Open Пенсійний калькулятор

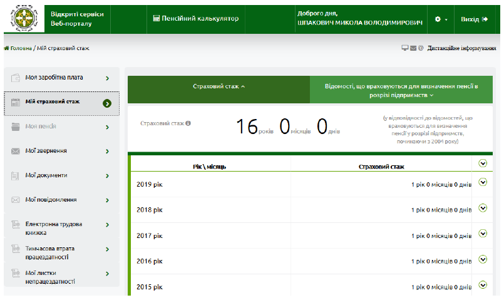196,19
